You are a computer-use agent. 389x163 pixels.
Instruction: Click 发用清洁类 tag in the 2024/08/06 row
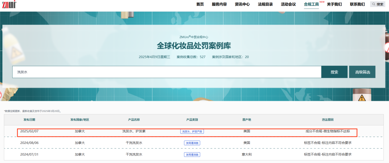pos(192,143)
